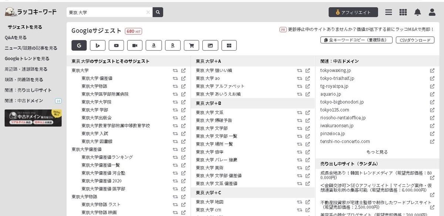Viewport: 444px width, 216px height.
Task: Click もっと見る under used domains
Action: coord(377,152)
